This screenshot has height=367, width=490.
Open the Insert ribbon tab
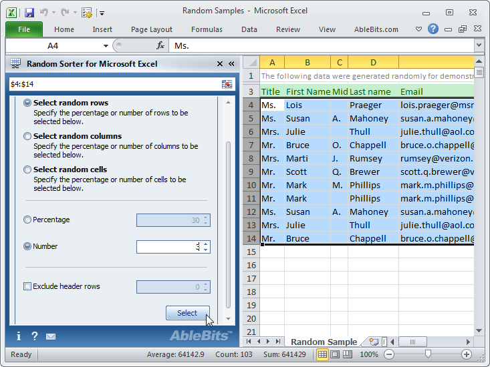pyautogui.click(x=102, y=29)
